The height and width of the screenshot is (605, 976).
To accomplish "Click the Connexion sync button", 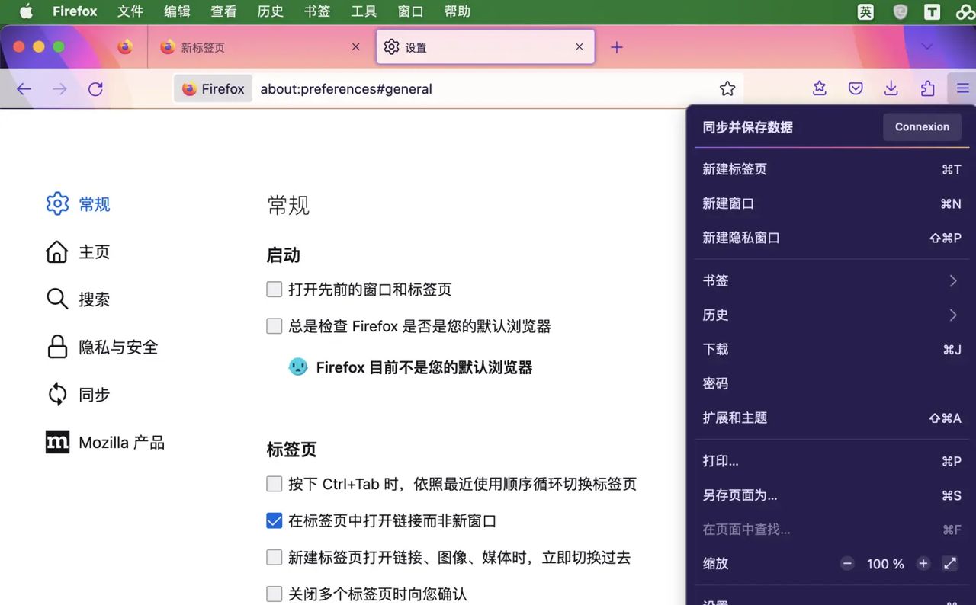I will pyautogui.click(x=922, y=126).
